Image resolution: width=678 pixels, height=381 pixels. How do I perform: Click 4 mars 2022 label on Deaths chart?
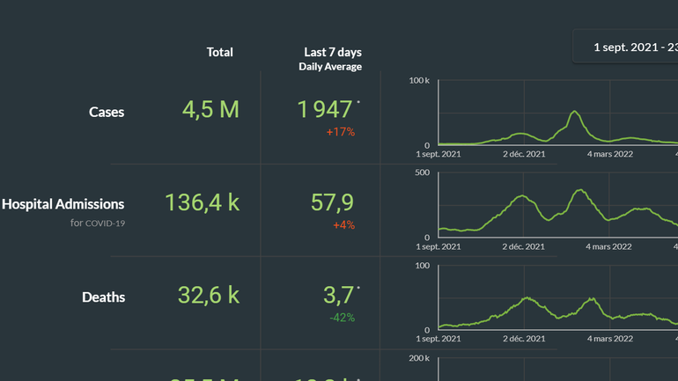609,339
